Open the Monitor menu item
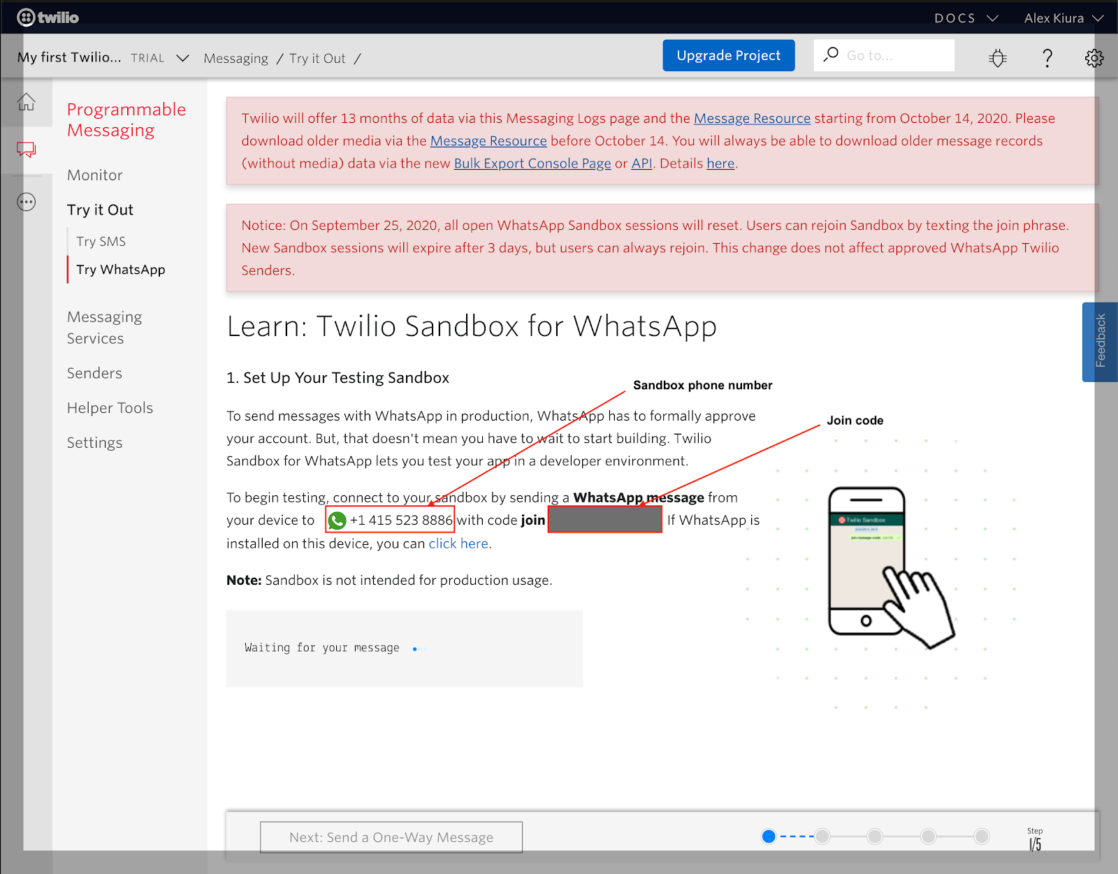Viewport: 1118px width, 874px height. point(95,175)
